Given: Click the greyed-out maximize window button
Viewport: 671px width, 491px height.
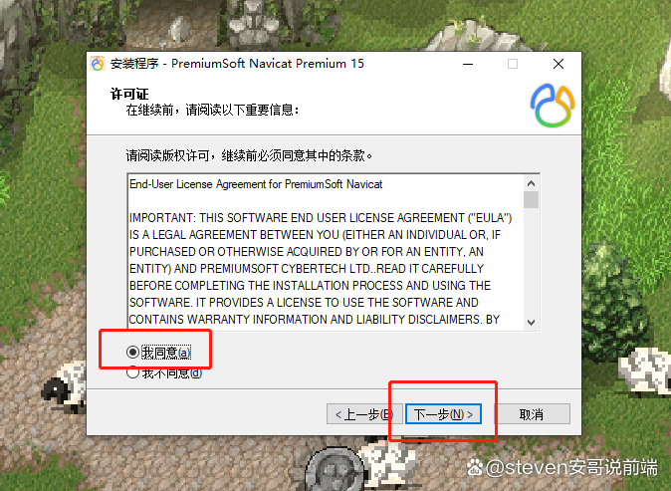Looking at the screenshot, I should pyautogui.click(x=513, y=64).
